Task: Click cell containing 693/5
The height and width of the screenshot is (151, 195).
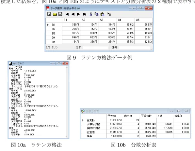Action: tap(143, 25)
